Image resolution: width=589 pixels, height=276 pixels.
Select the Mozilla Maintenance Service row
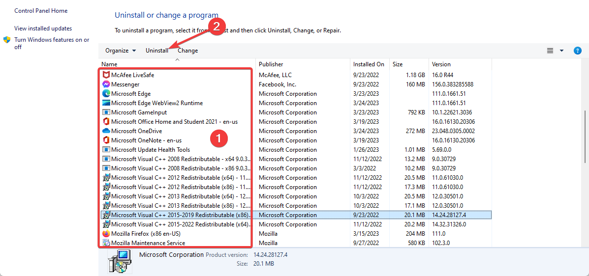[295, 243]
